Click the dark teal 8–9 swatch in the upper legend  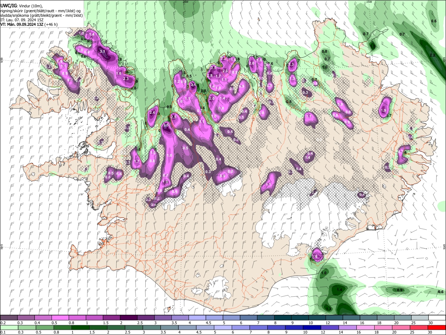point(283,318)
